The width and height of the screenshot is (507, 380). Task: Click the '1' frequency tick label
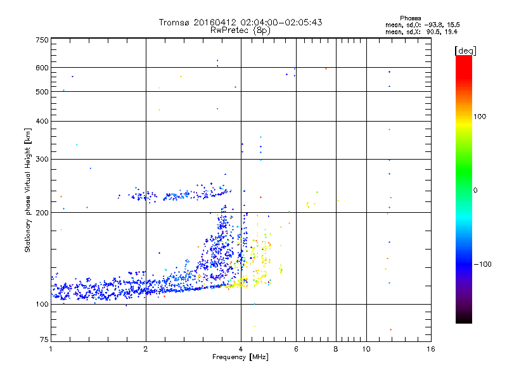pyautogui.click(x=51, y=349)
